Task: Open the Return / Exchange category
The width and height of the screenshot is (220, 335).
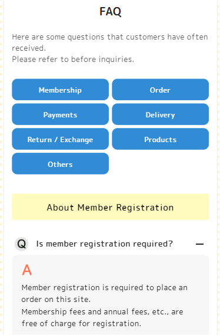Action: 61,139
